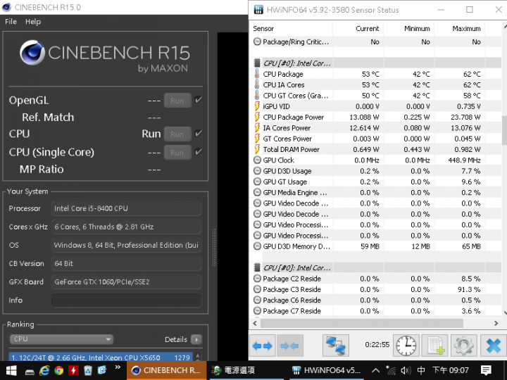Select the IA Cores Power lightning icon
This screenshot has height=380, width=507.
257,127
